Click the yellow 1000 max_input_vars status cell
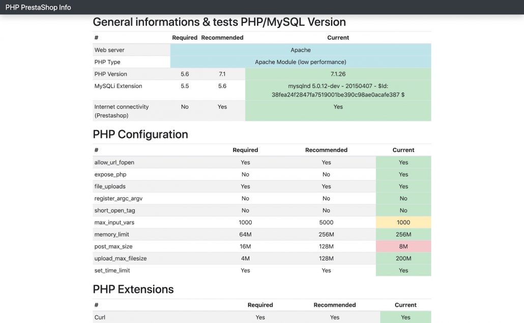 [403, 222]
